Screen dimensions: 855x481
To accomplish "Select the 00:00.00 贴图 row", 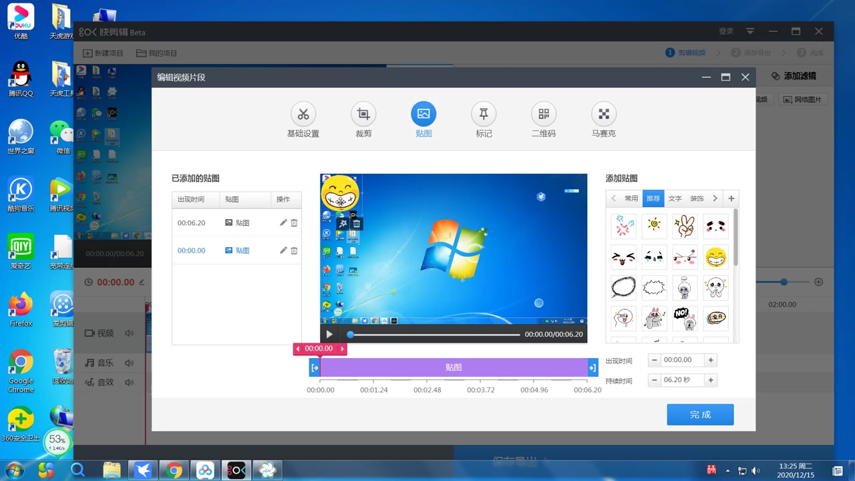I will pyautogui.click(x=236, y=251).
